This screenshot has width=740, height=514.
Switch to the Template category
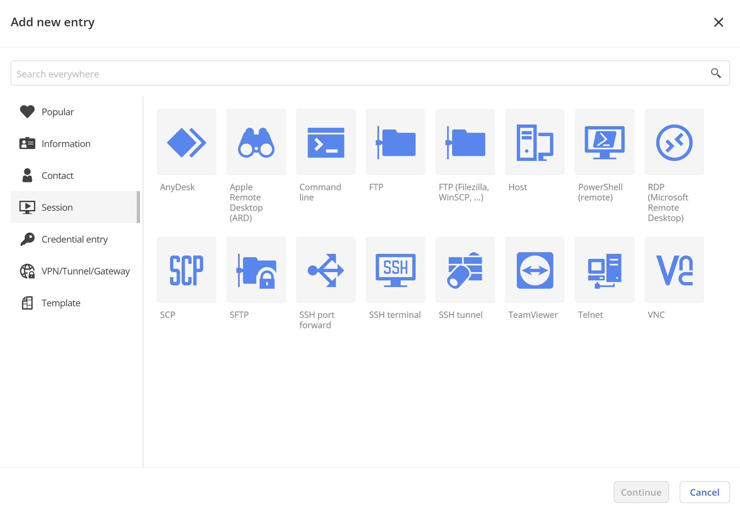tap(61, 303)
